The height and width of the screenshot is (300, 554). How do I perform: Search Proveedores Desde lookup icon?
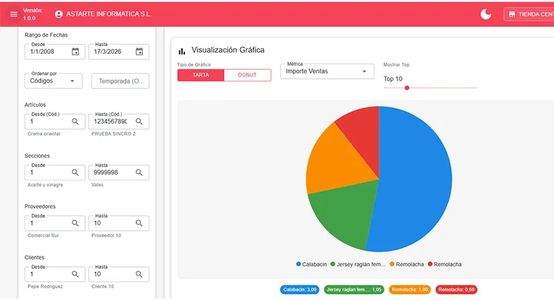pyautogui.click(x=75, y=223)
